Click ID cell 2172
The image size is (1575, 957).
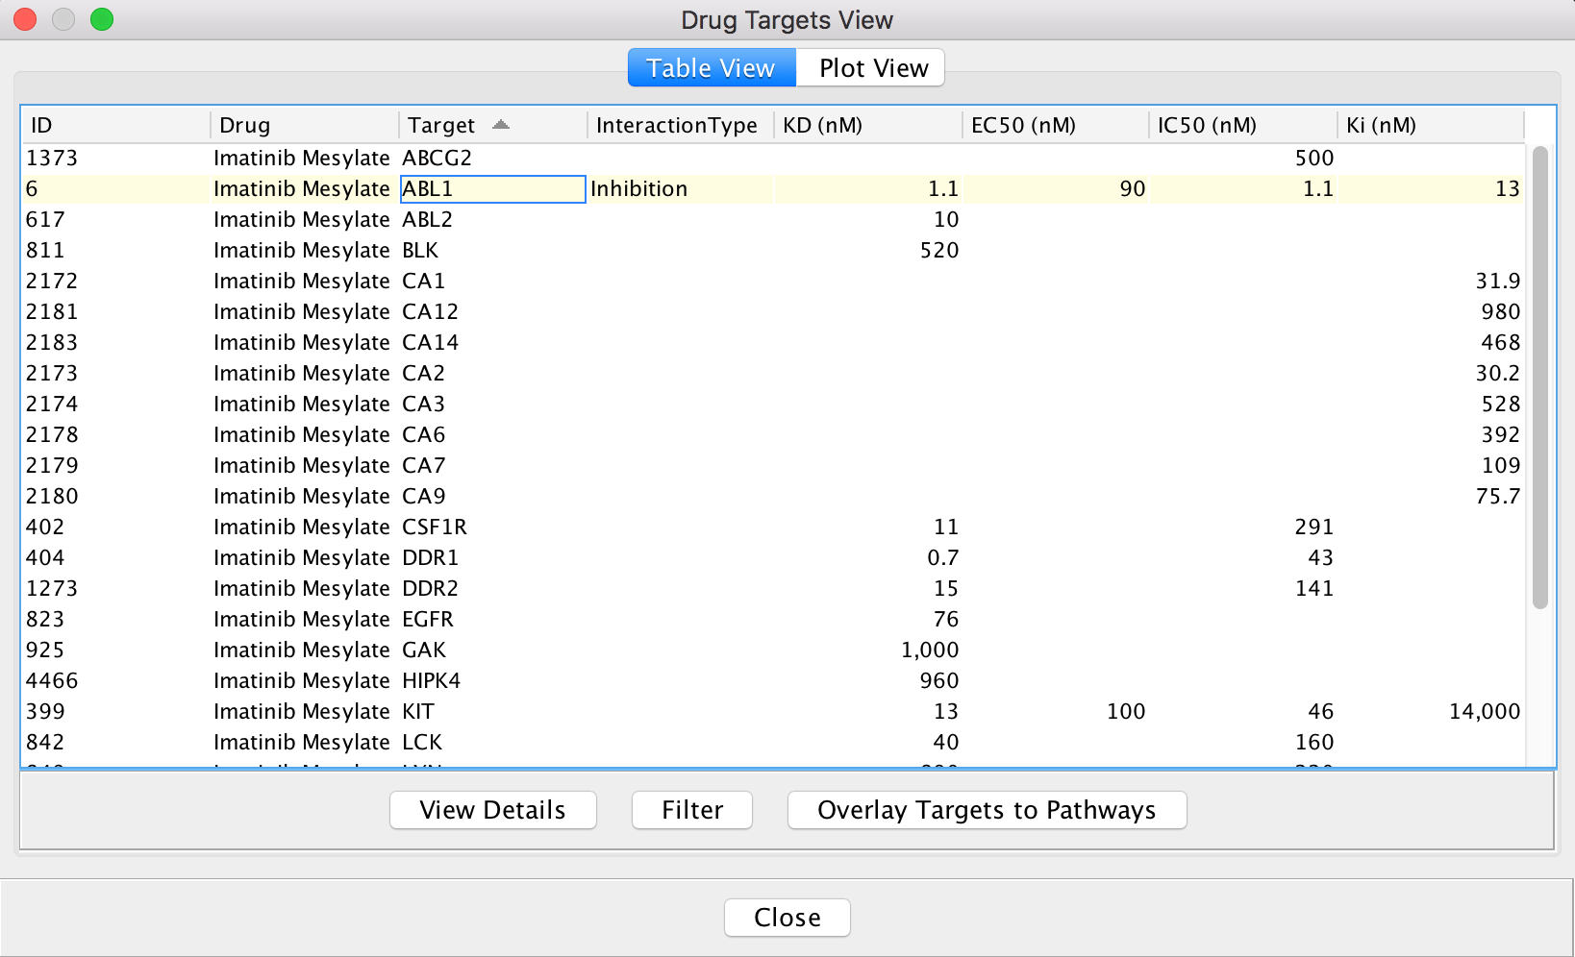[52, 282]
